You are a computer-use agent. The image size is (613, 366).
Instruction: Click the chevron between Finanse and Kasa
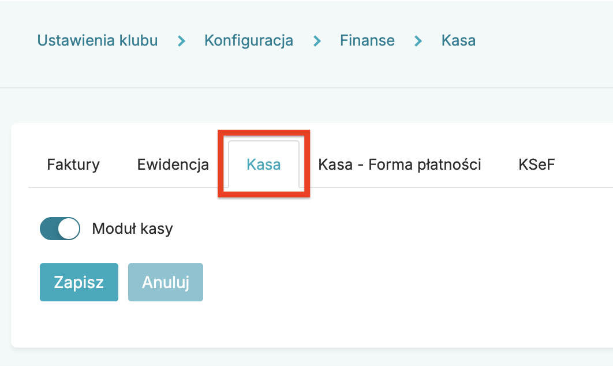pos(418,41)
